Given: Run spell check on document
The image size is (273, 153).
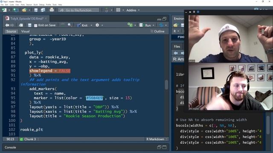Looking at the screenshot, I should click(x=63, y=25).
